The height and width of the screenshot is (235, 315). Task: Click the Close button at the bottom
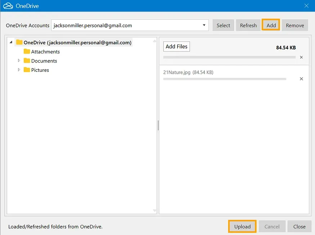click(299, 227)
